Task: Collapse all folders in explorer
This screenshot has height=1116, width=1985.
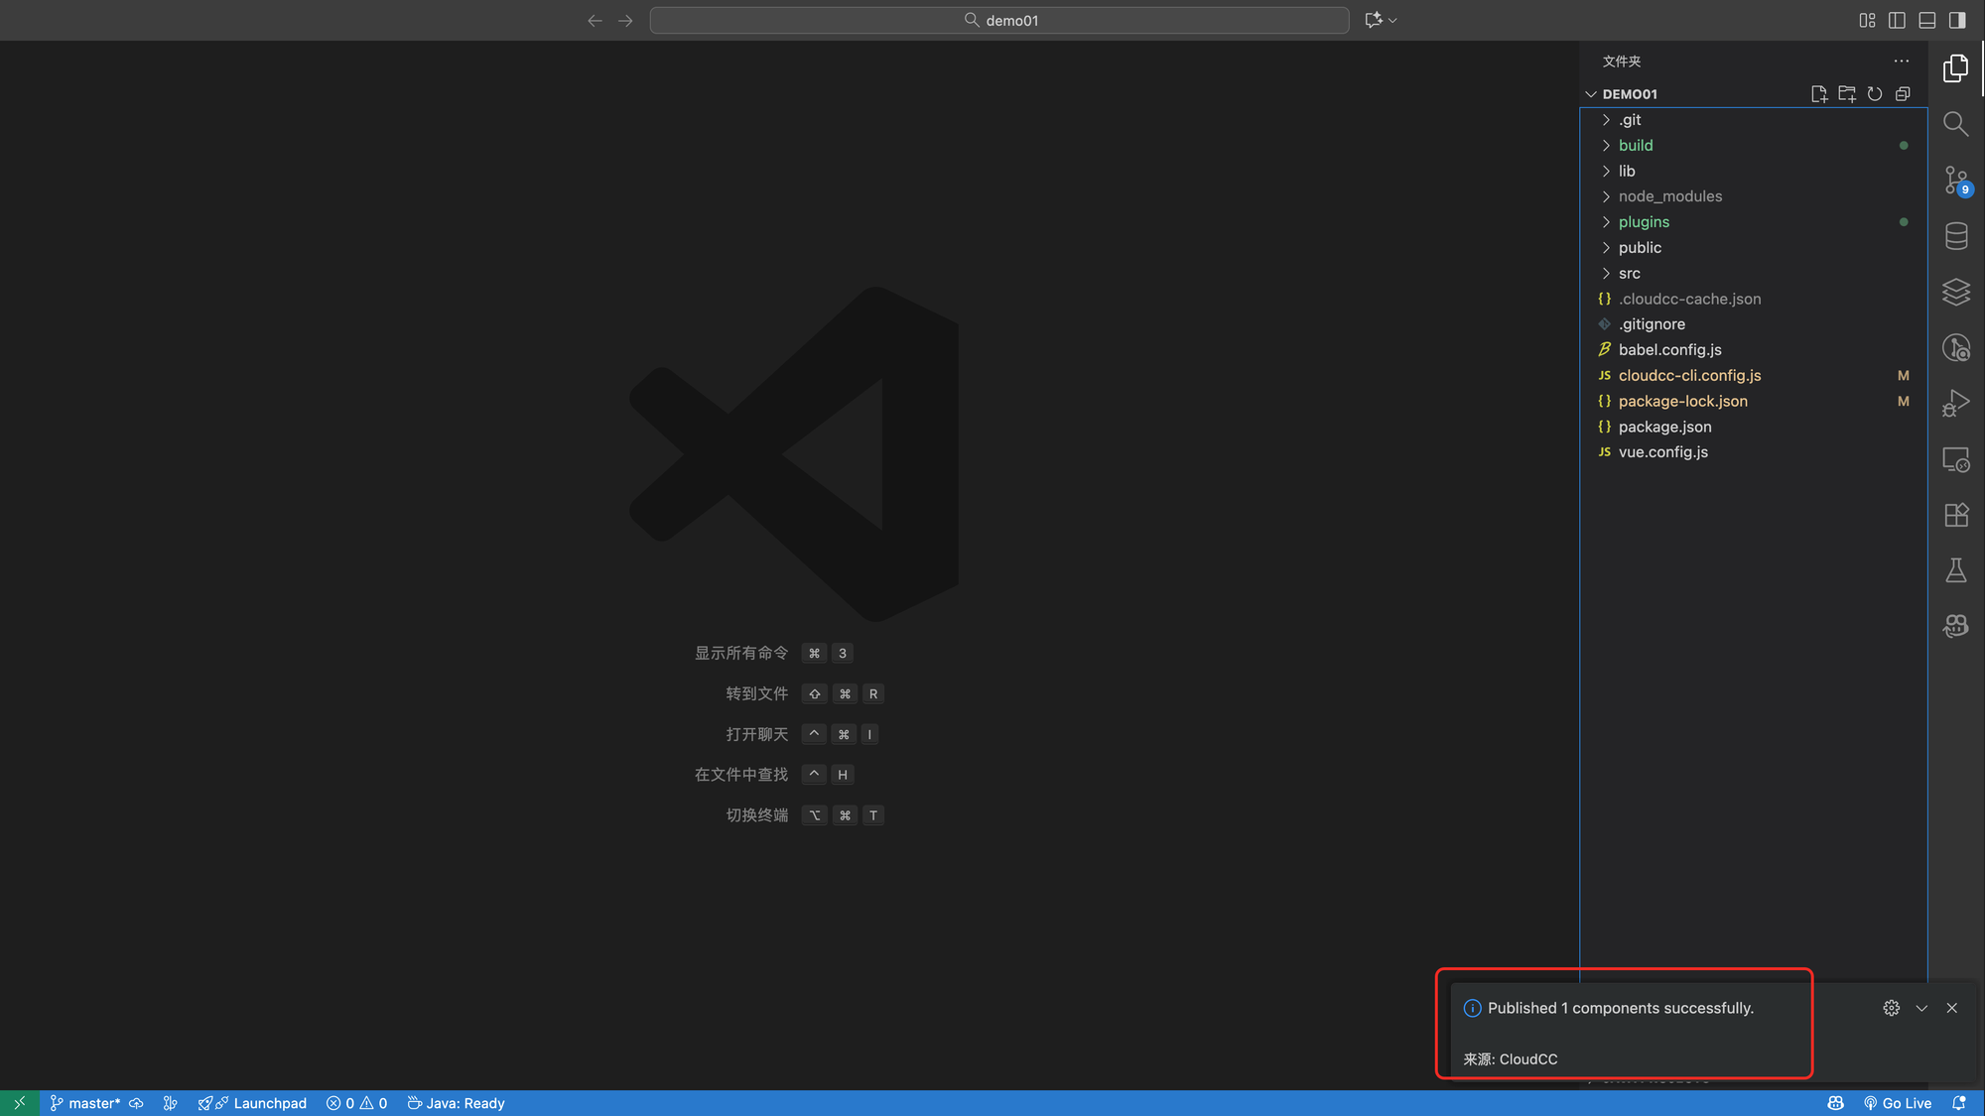Action: point(1902,94)
